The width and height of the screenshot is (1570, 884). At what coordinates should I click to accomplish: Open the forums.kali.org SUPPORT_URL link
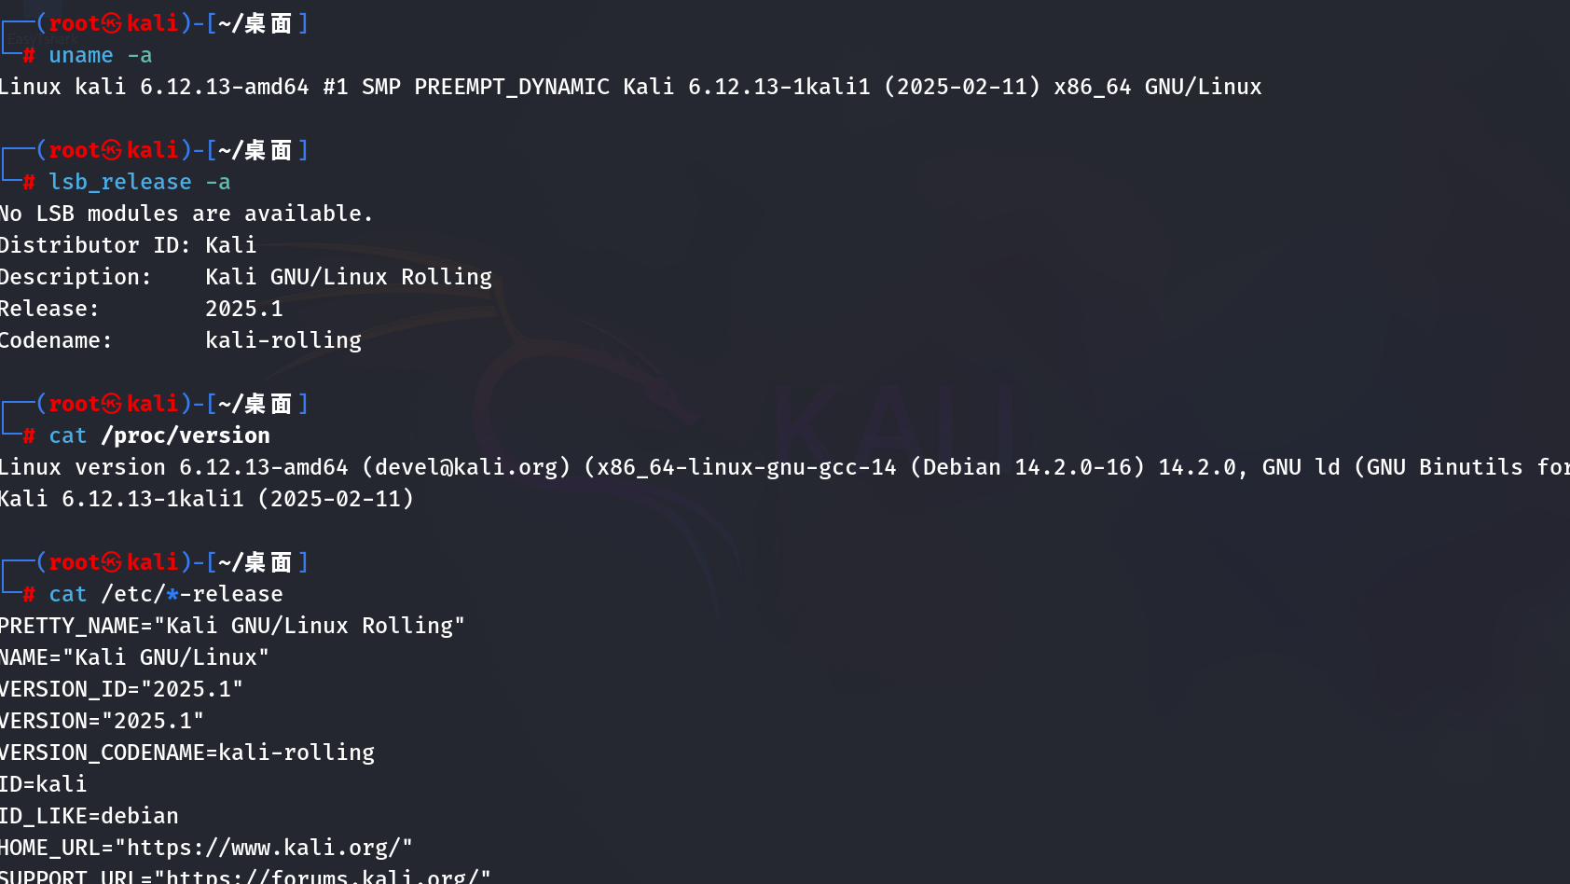click(x=323, y=877)
